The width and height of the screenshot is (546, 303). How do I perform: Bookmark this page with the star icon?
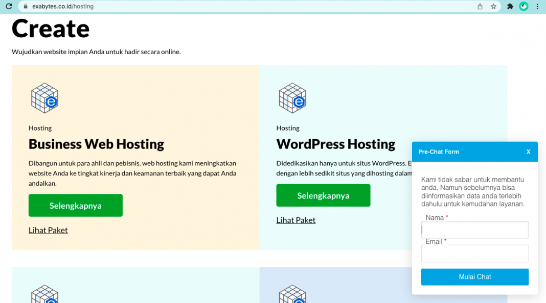[x=493, y=7]
